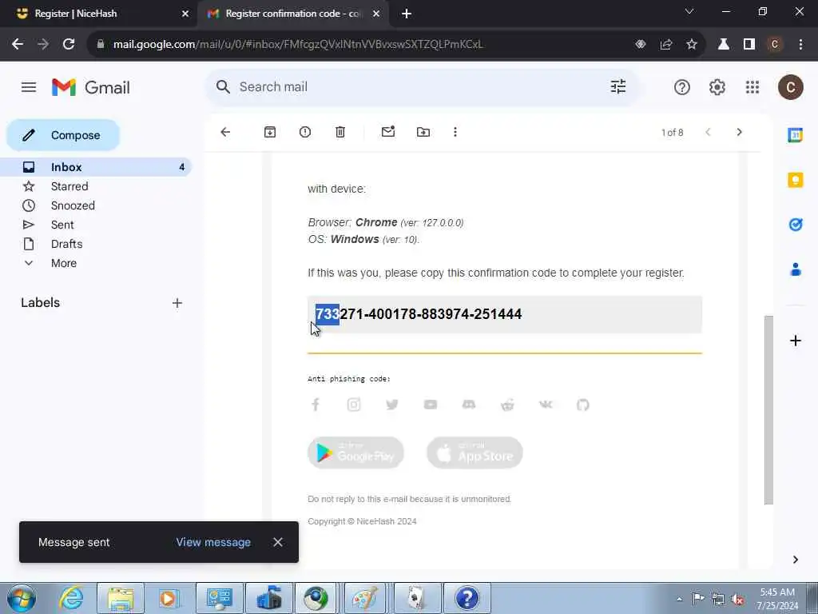
Task: Open the Gmail main menu hamburger
Action: click(x=29, y=87)
